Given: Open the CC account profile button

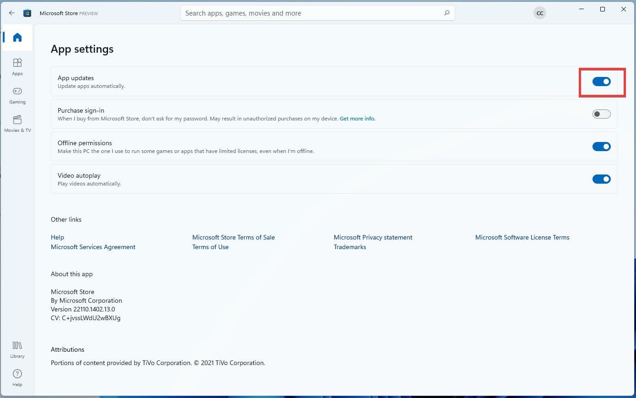Looking at the screenshot, I should [x=540, y=13].
